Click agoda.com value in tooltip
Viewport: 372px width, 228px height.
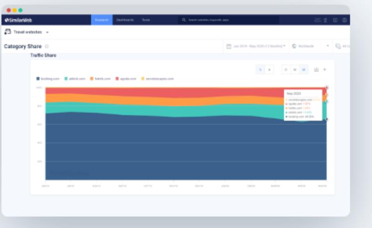pyautogui.click(x=307, y=104)
